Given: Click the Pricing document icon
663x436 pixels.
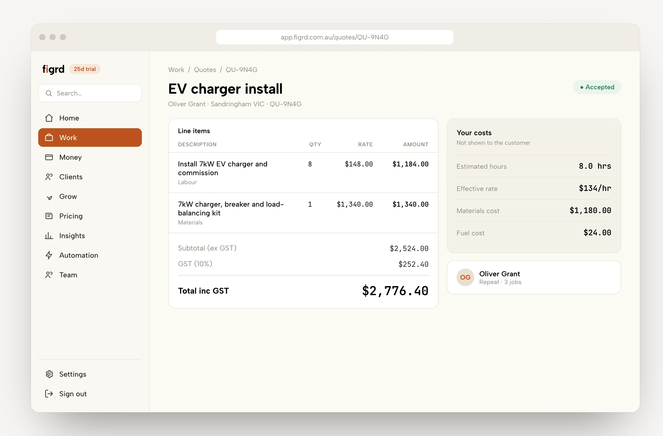Looking at the screenshot, I should pos(49,216).
